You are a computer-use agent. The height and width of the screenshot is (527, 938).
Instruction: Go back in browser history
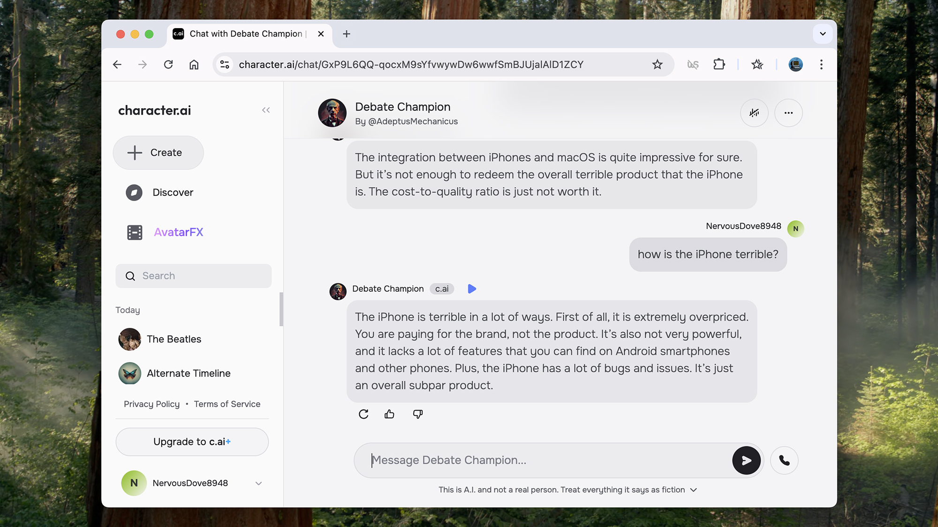point(117,65)
